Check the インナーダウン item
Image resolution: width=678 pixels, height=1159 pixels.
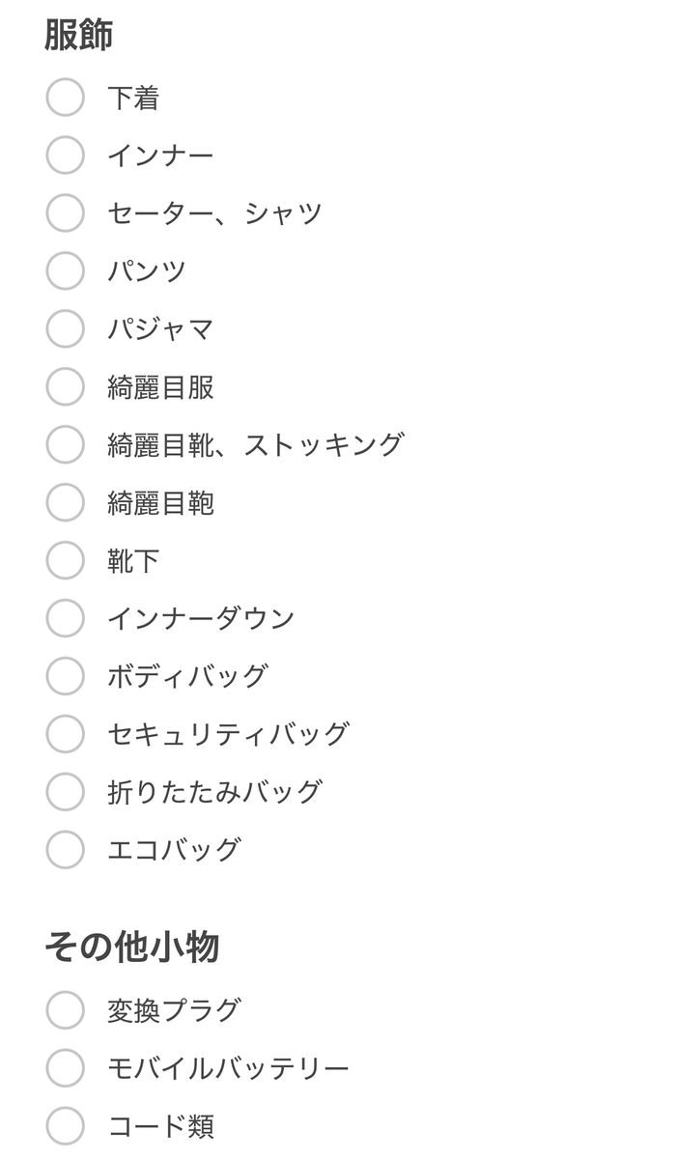(x=65, y=618)
